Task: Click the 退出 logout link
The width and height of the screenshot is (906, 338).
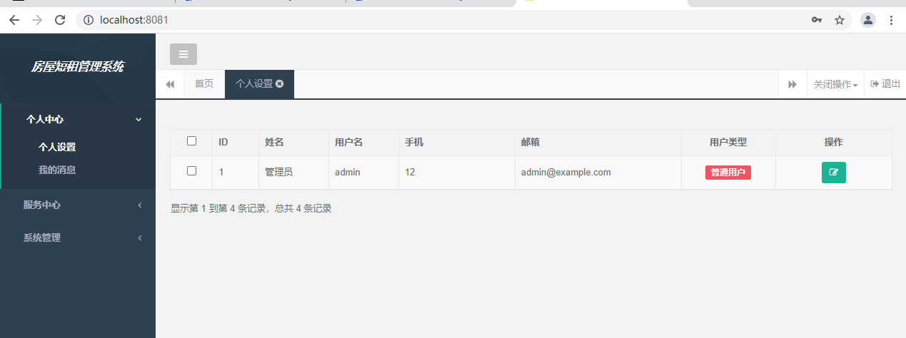Action: [x=885, y=84]
